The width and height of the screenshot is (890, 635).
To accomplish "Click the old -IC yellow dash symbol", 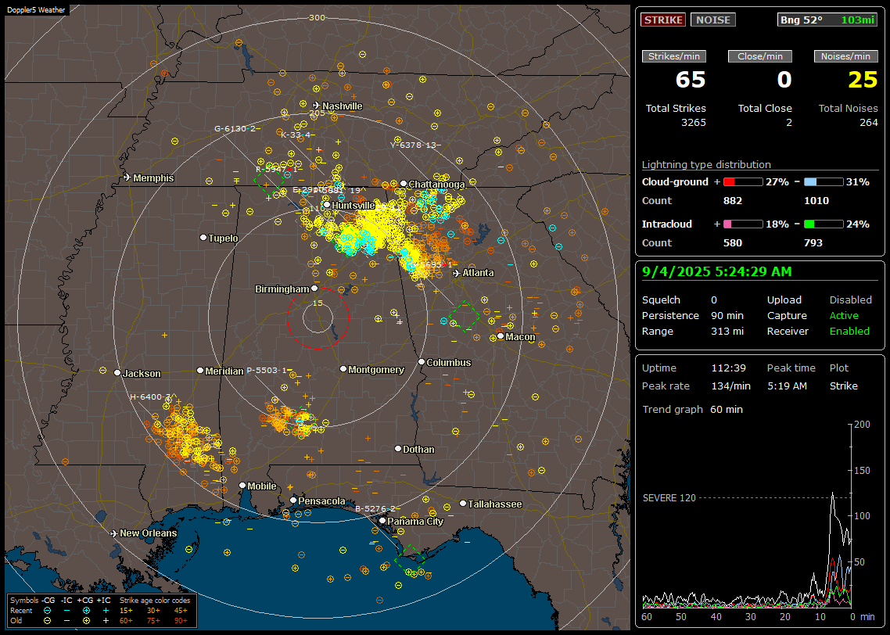I will coord(67,621).
